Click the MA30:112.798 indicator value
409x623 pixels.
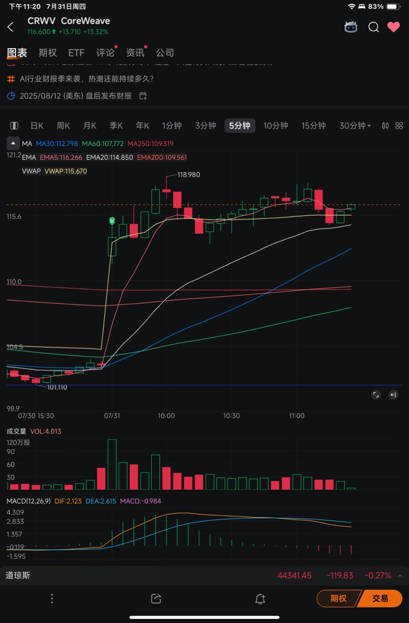pyautogui.click(x=57, y=143)
